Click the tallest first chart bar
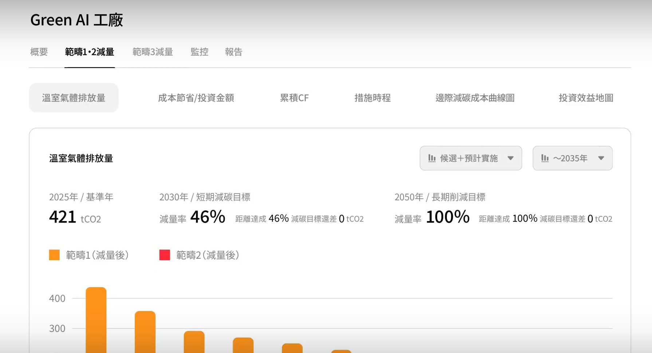The image size is (652, 353). click(x=96, y=320)
